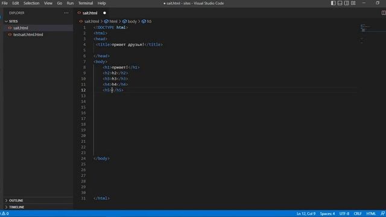
Task: Click file icon of testsait.html.html
Action: coord(10,34)
